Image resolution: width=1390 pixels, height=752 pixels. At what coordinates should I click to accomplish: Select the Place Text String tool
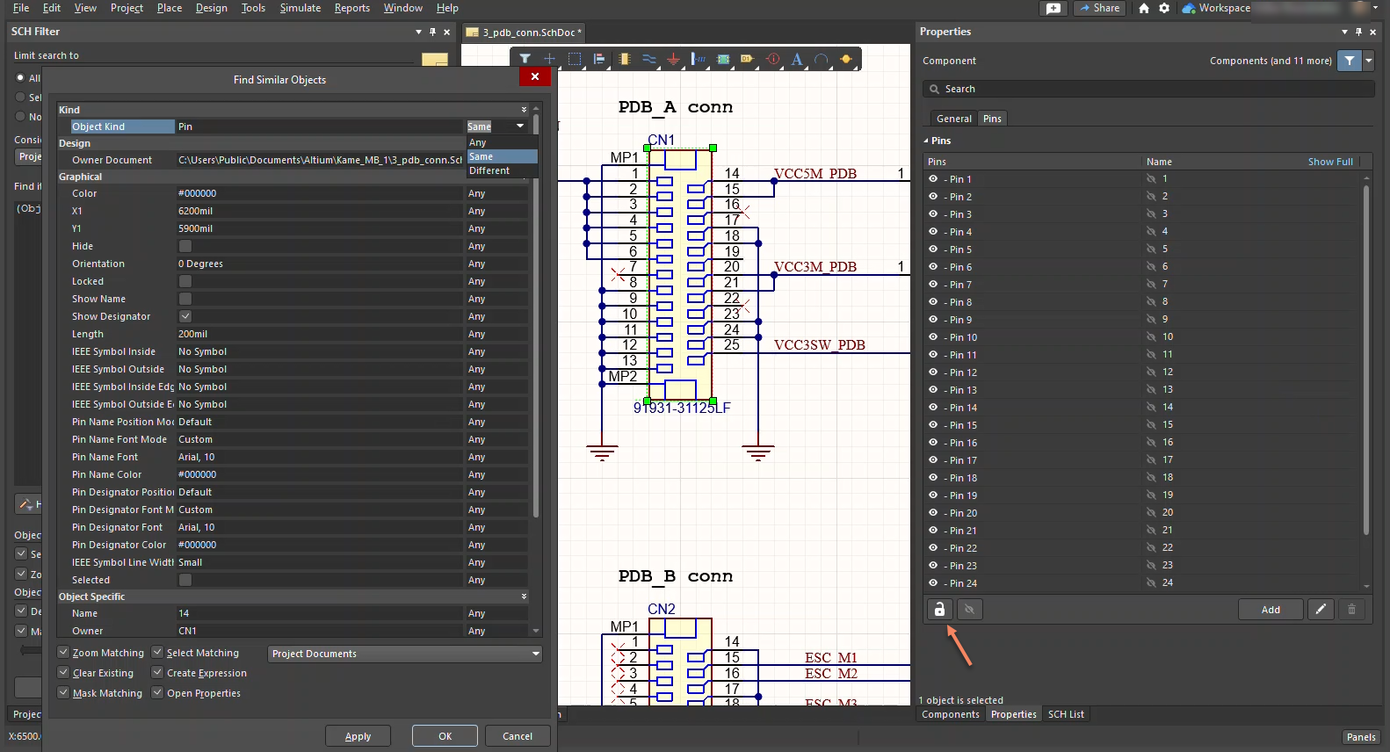[x=796, y=59]
